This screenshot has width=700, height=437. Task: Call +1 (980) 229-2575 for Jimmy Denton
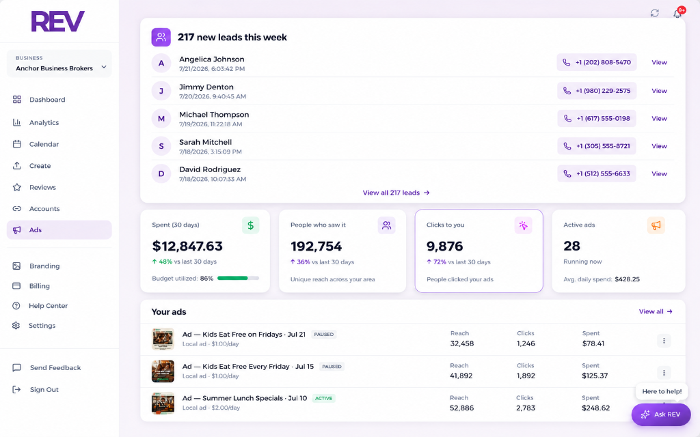pyautogui.click(x=596, y=91)
